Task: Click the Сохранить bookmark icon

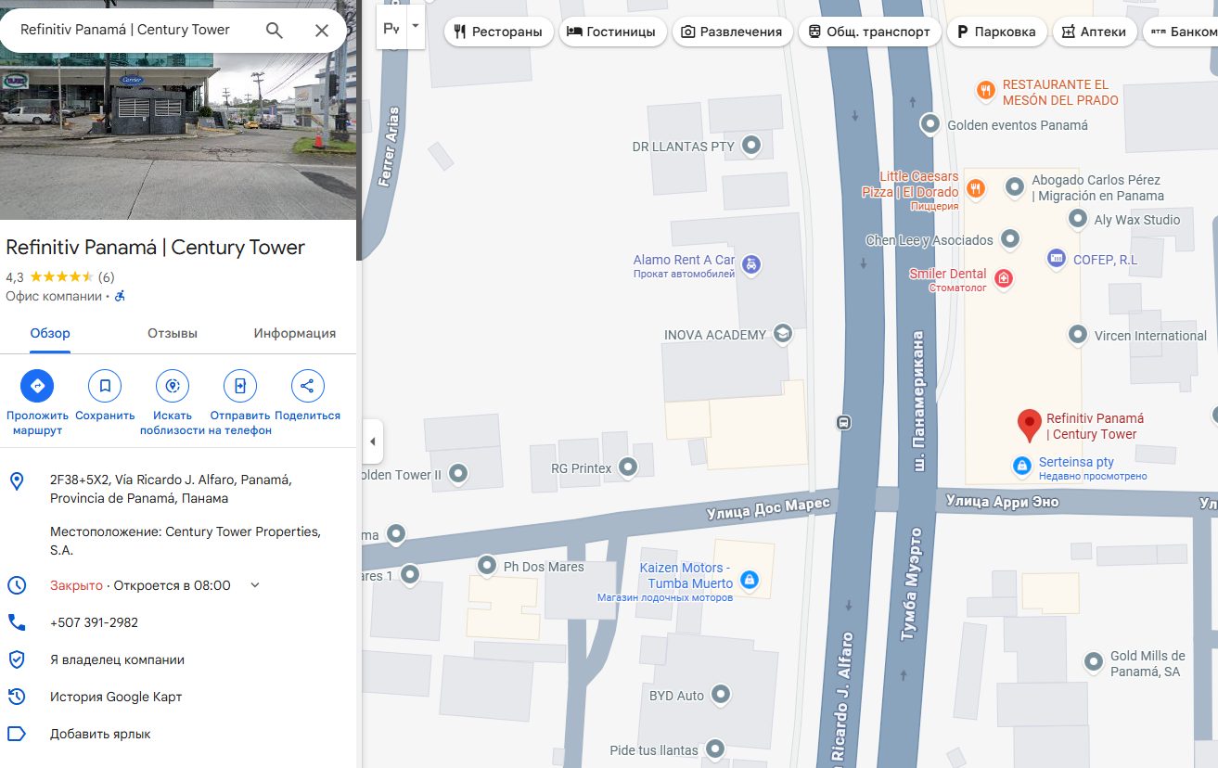Action: pyautogui.click(x=105, y=386)
